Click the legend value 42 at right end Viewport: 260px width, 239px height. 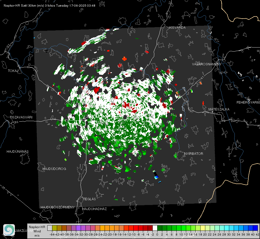pos(257,234)
